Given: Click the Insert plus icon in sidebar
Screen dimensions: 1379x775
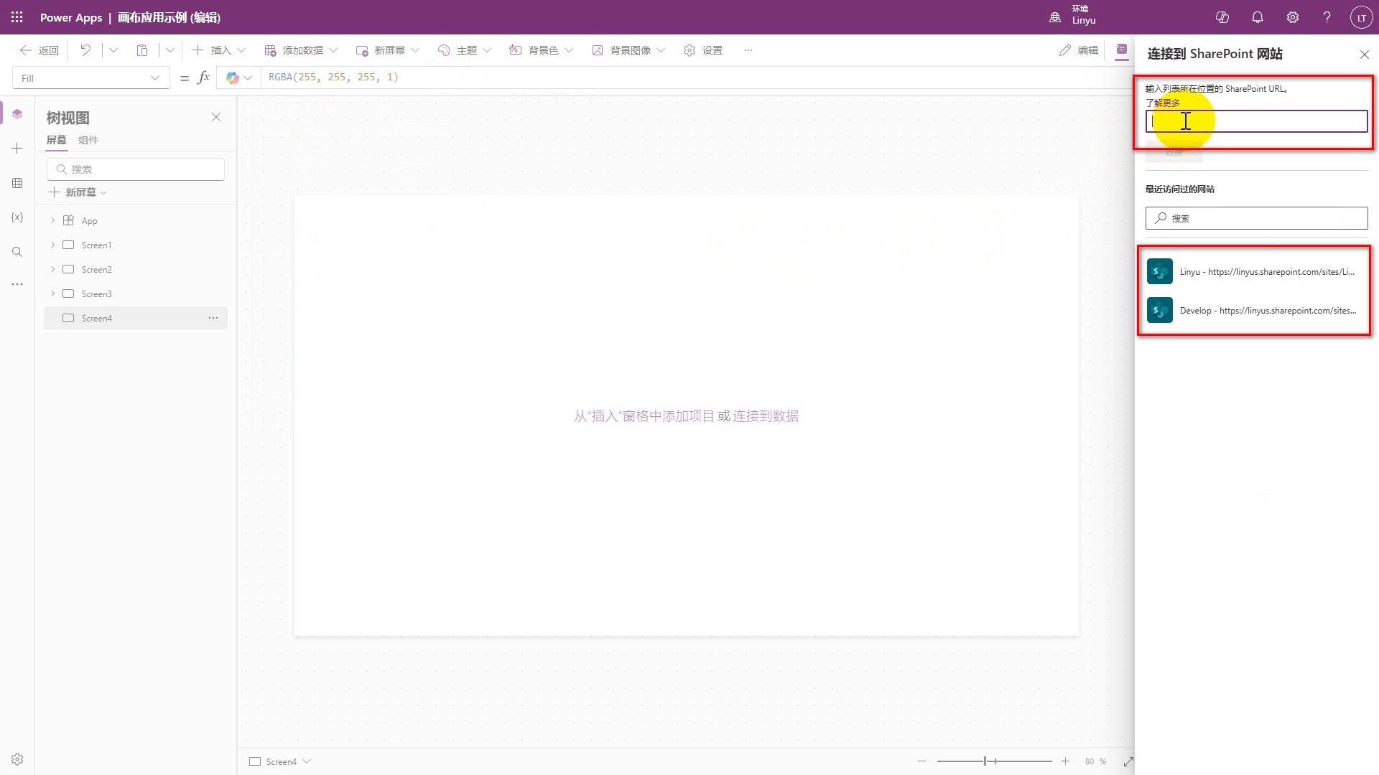Looking at the screenshot, I should (17, 149).
